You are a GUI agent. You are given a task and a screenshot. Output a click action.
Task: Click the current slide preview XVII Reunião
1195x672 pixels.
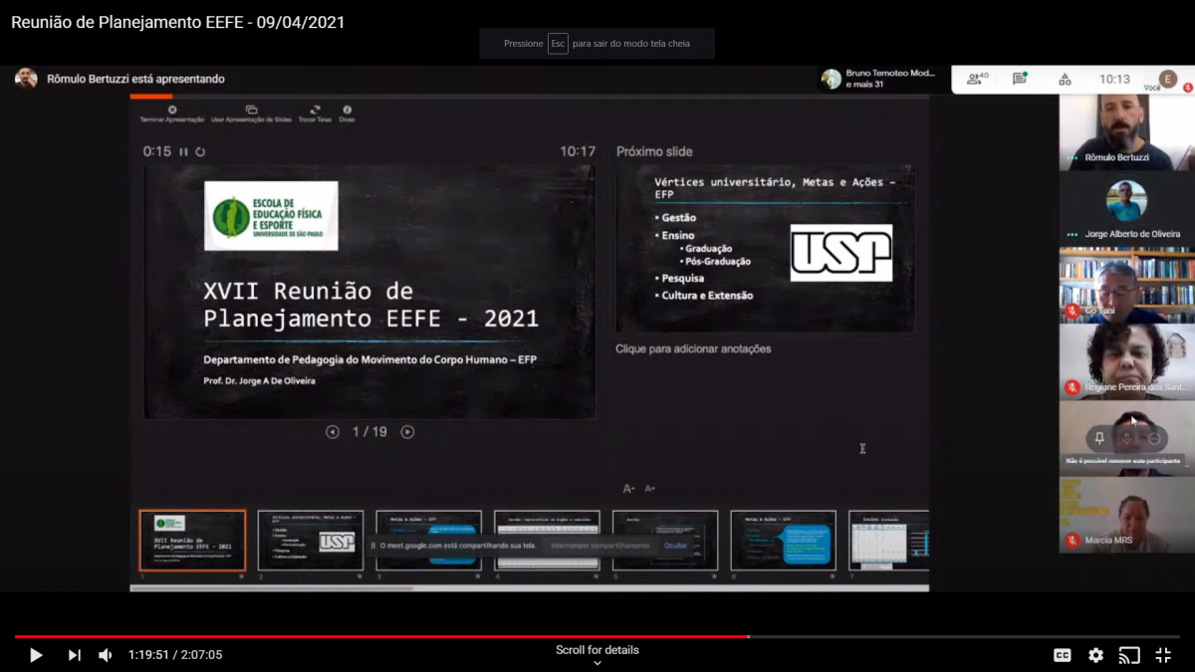[370, 292]
